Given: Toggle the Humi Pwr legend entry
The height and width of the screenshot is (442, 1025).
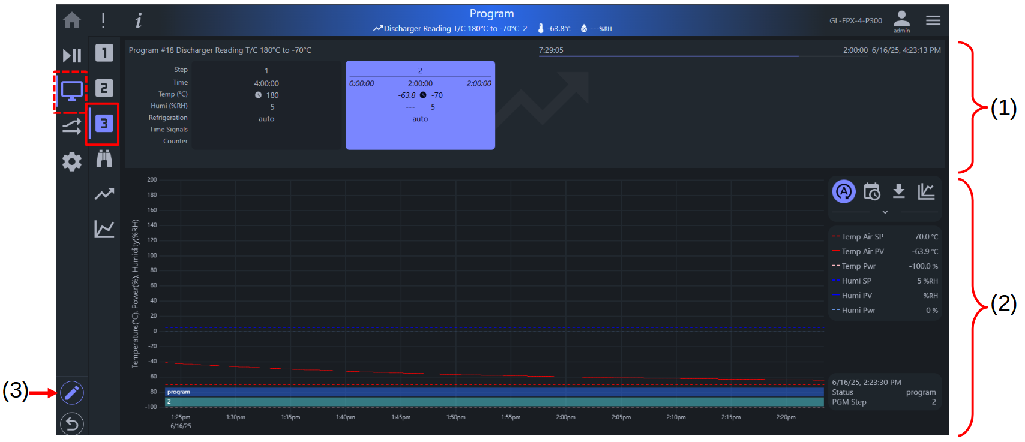Looking at the screenshot, I should [885, 310].
